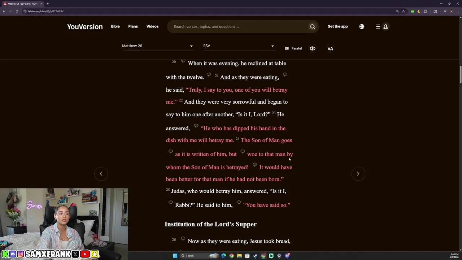
Task: Open the note bubble after "they were eating,"
Action: 285,75
